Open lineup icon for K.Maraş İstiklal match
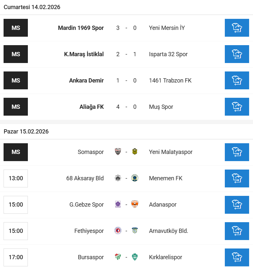 coord(237,54)
